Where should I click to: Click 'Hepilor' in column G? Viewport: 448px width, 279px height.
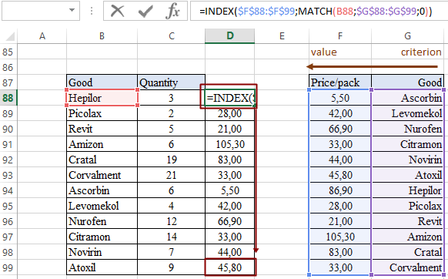pyautogui.click(x=408, y=190)
